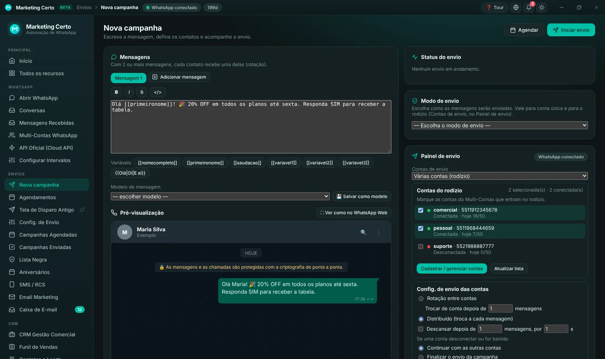Click the Trocar de conta depois de field
The height and width of the screenshot is (359, 605).
(x=501, y=309)
